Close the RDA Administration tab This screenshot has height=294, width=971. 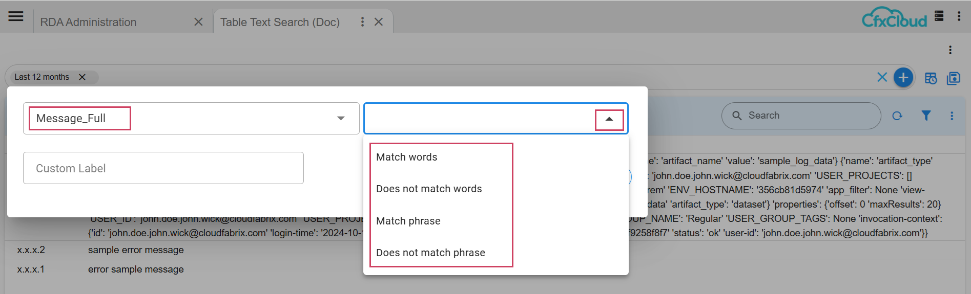pyautogui.click(x=198, y=22)
